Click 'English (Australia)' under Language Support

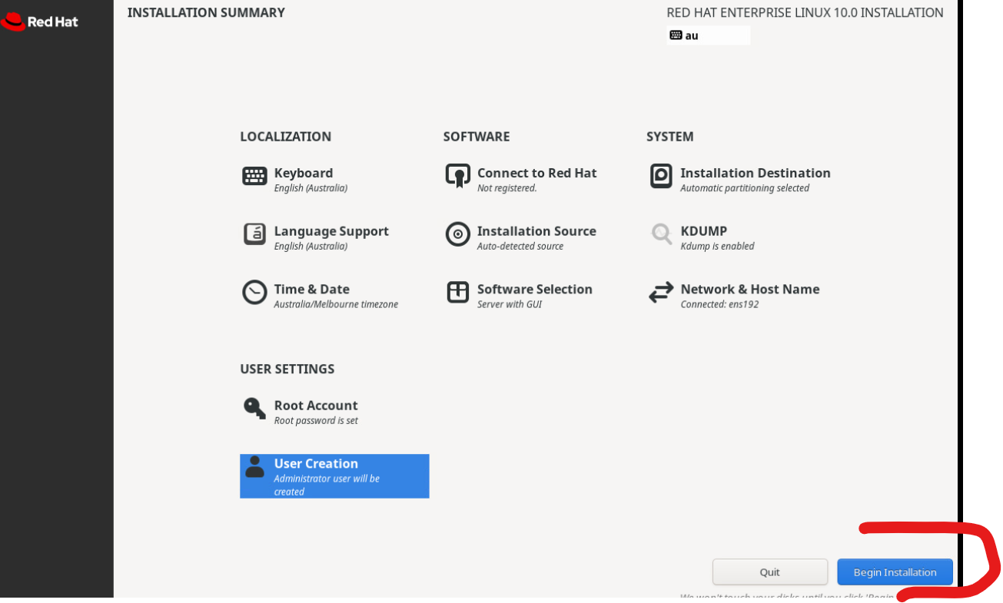311,247
